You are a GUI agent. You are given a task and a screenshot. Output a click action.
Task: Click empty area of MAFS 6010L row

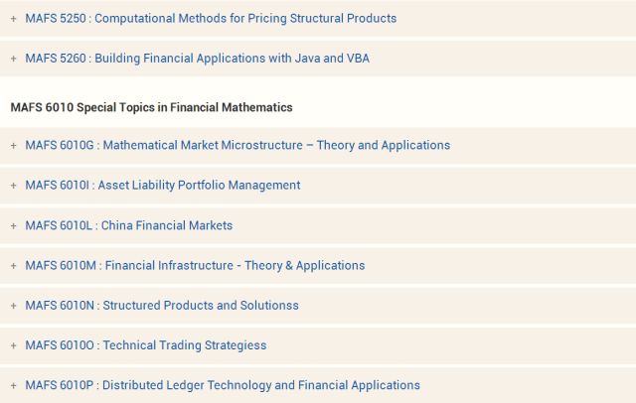point(434,225)
